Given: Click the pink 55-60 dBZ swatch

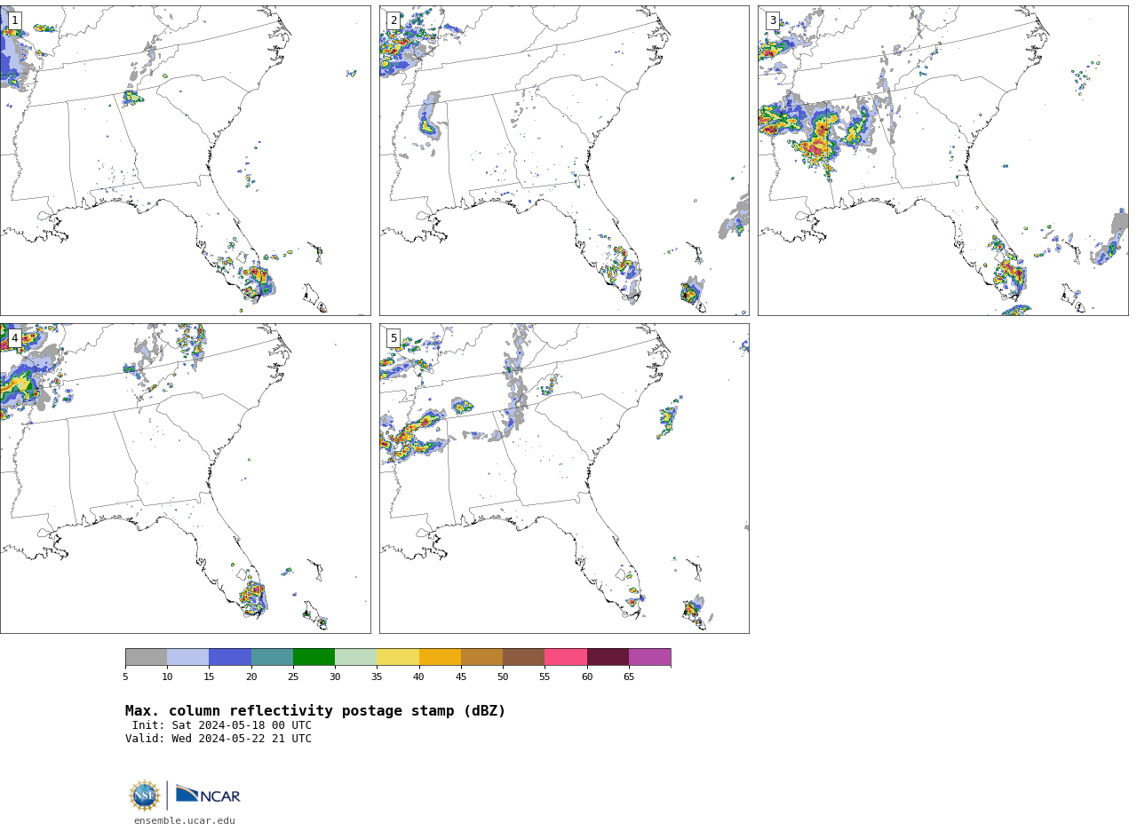Looking at the screenshot, I should tap(566, 657).
